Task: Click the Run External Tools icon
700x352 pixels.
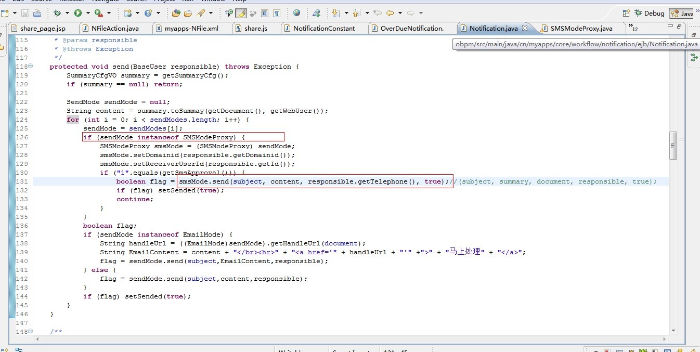Action: pos(99,13)
